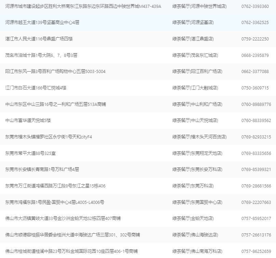
Task: Select address 湛江市人民大道116号鼎盛广场四楼
Action: click(39, 39)
